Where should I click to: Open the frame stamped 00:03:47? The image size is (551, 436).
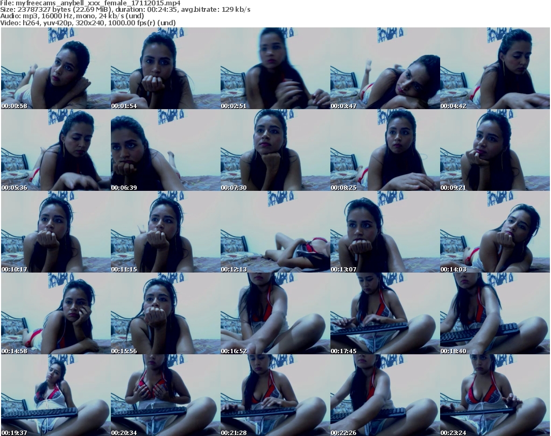385,68
